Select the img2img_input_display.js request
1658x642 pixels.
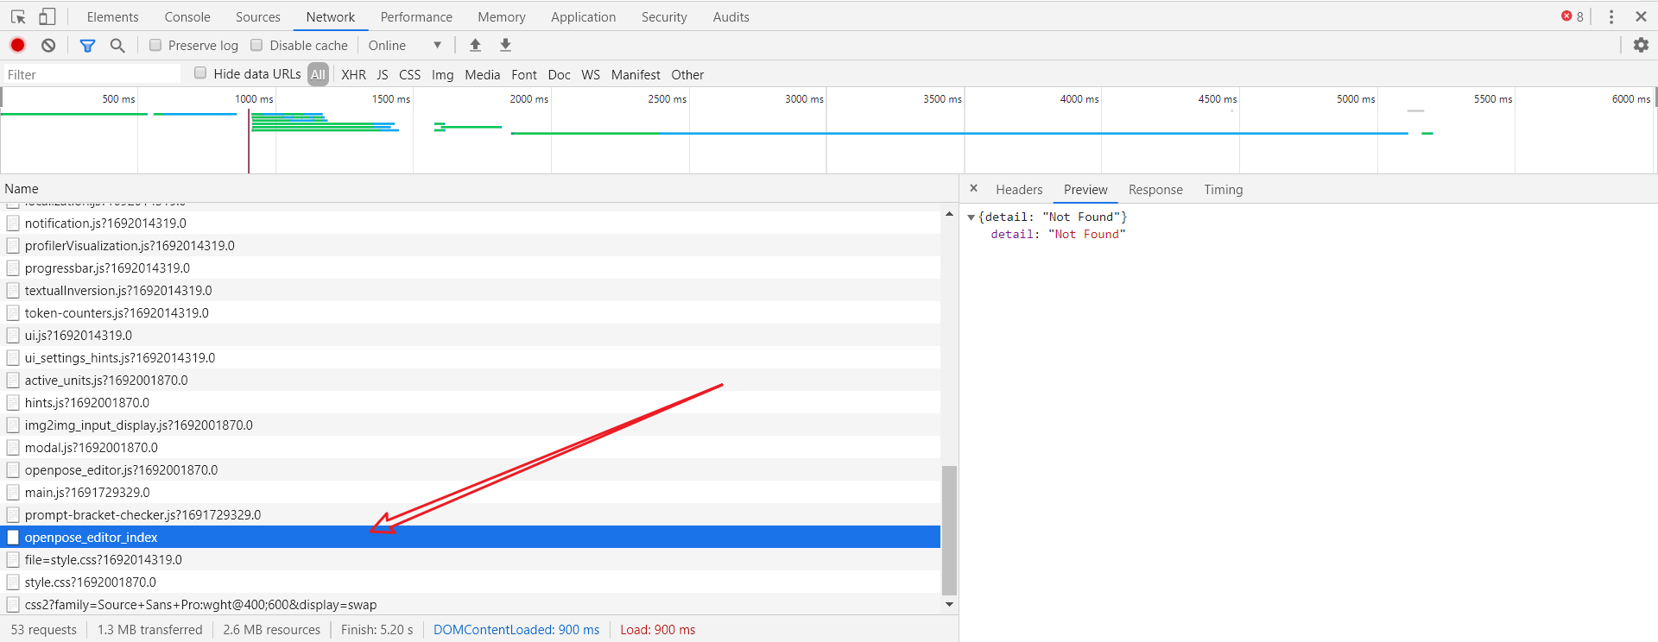471,425
